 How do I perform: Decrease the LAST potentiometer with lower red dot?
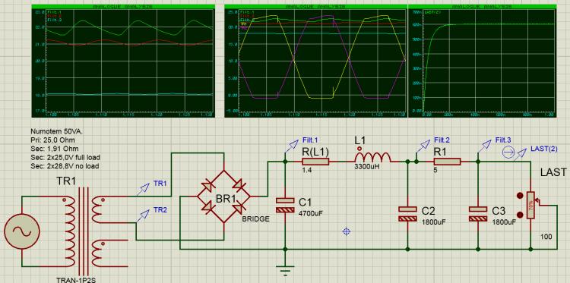[520, 215]
